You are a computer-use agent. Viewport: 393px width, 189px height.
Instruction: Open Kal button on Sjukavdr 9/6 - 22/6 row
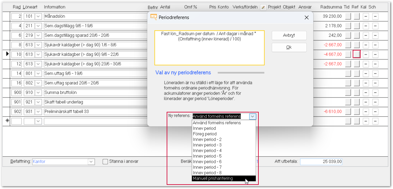click(366, 54)
